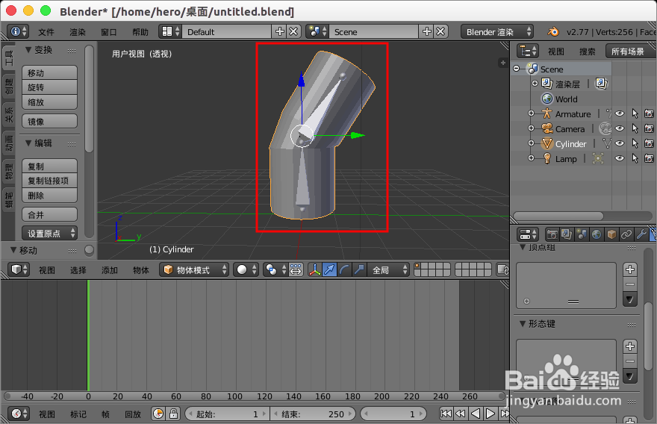
Task: Toggle Cylinder visibility eye icon
Action: coord(620,144)
